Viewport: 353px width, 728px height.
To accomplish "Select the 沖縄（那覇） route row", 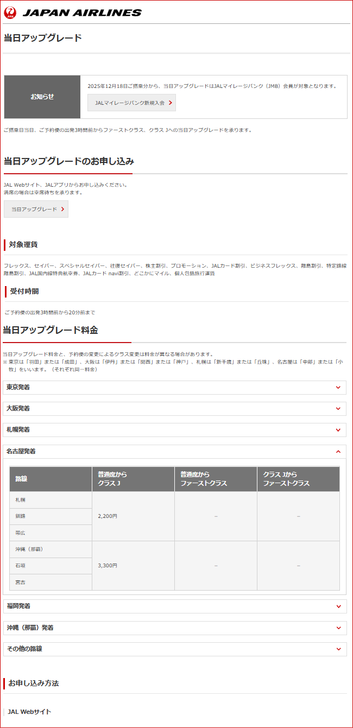I will (51, 549).
